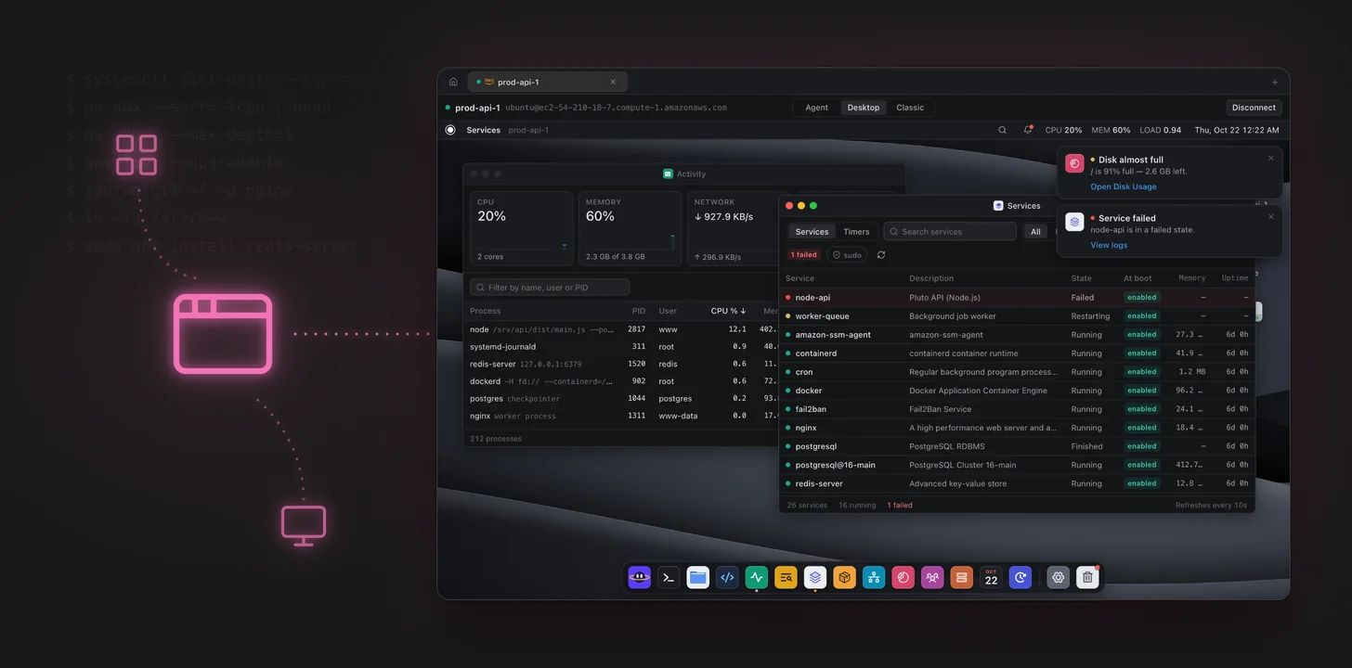Click the Open Disk Usage link
1352x668 pixels.
(1124, 186)
